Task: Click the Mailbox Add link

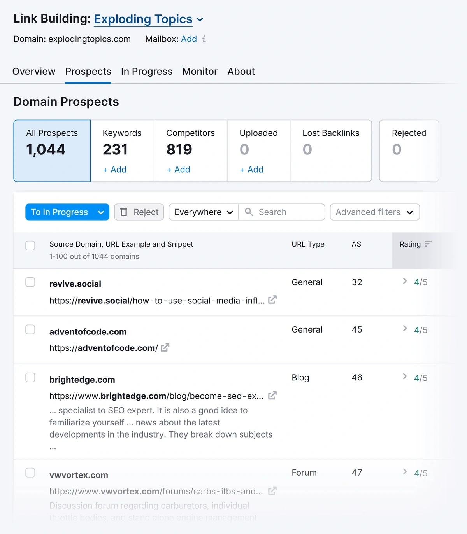Action: [189, 39]
